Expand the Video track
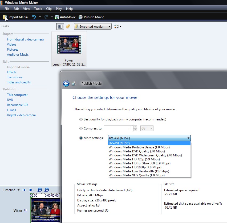227x223 pixels. pos(26,210)
